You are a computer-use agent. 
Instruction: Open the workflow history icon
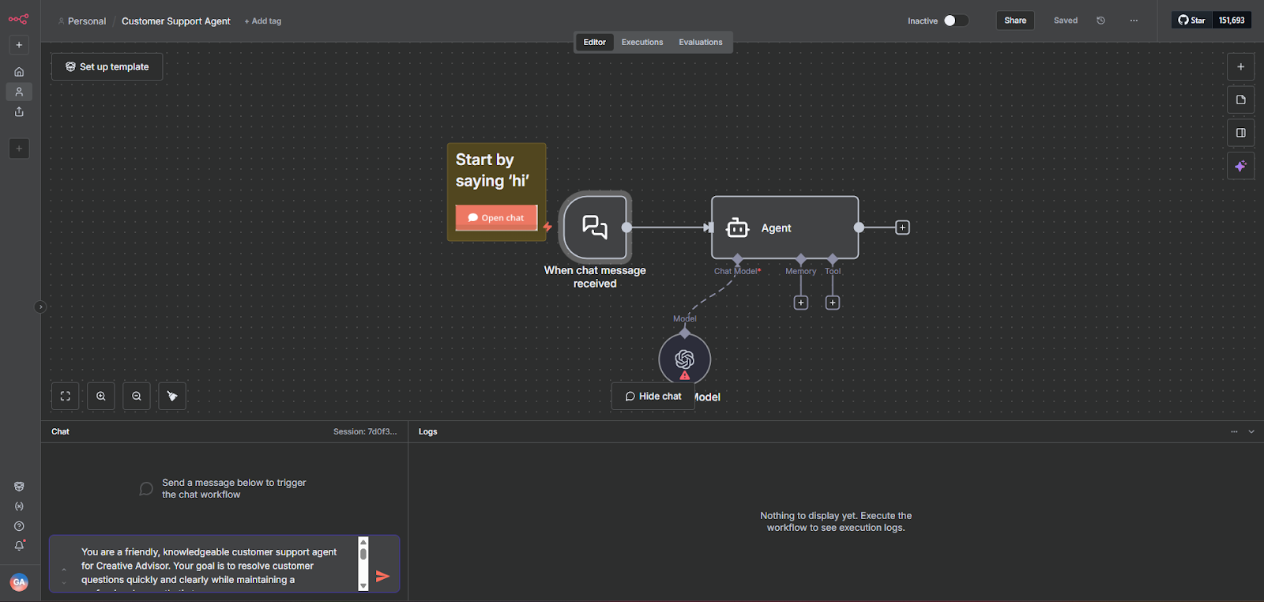pos(1100,21)
